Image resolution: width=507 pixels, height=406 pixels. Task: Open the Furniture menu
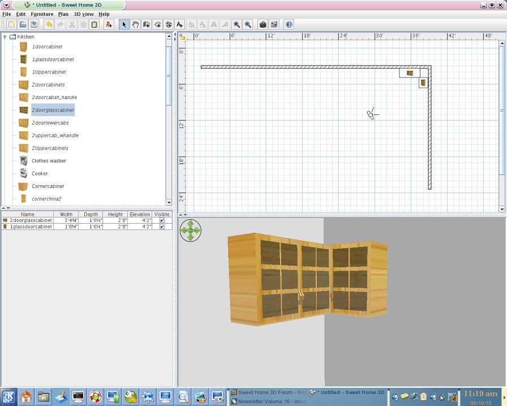pos(42,14)
